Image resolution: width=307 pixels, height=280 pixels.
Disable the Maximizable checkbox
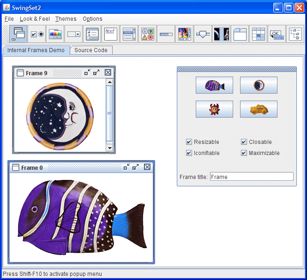coord(244,153)
